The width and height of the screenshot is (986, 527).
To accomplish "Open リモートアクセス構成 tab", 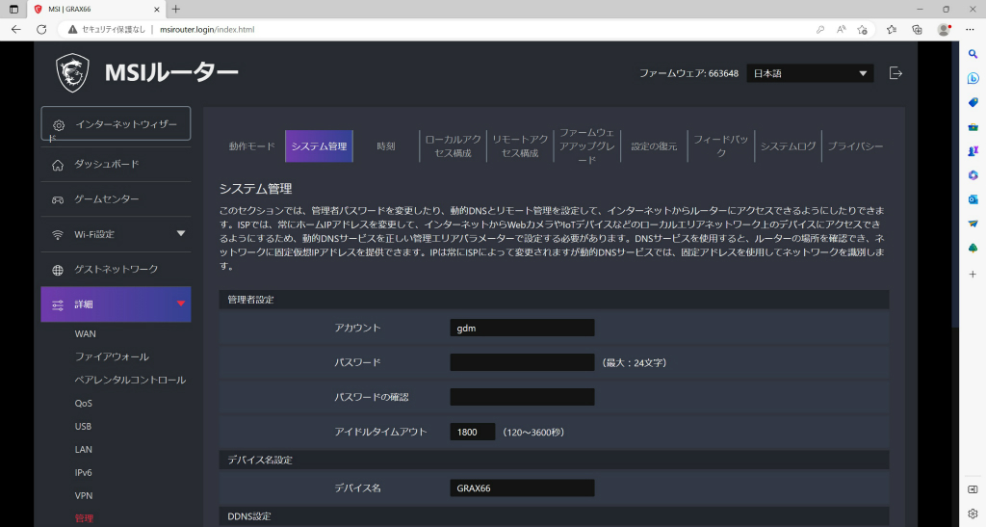I will coord(520,146).
